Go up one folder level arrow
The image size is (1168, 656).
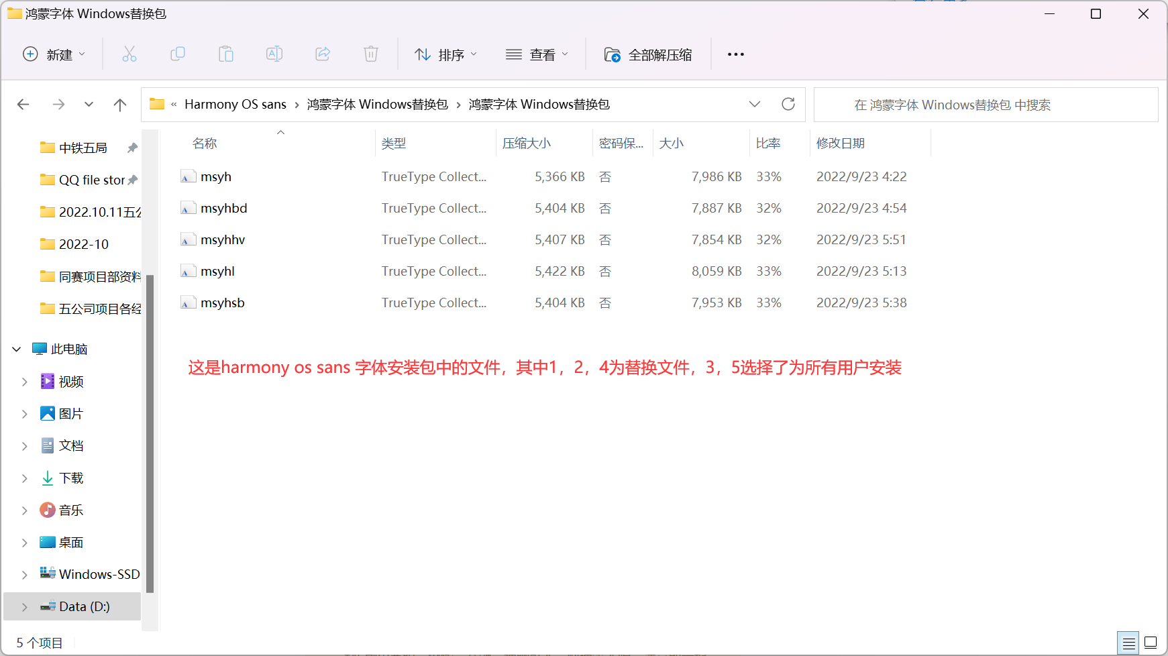click(120, 105)
